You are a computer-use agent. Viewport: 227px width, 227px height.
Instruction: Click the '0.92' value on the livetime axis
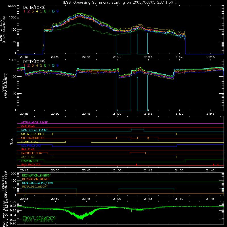13,220
